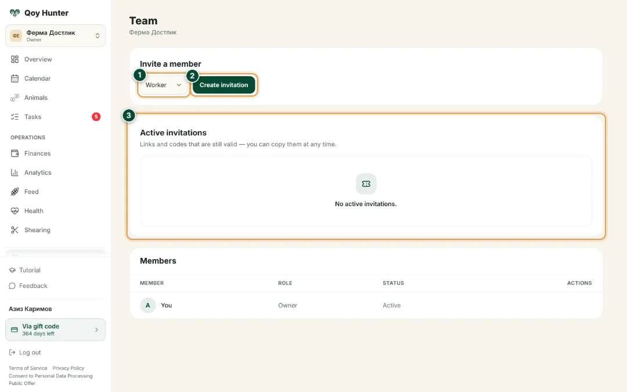Click the Qoy Hunter ram logo icon
The height and width of the screenshot is (392, 627).
coord(15,13)
